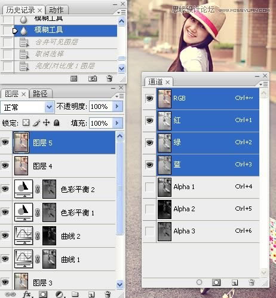Open the blend mode 正常 dropdown
This screenshot has width=276, height=298.
click(49, 107)
